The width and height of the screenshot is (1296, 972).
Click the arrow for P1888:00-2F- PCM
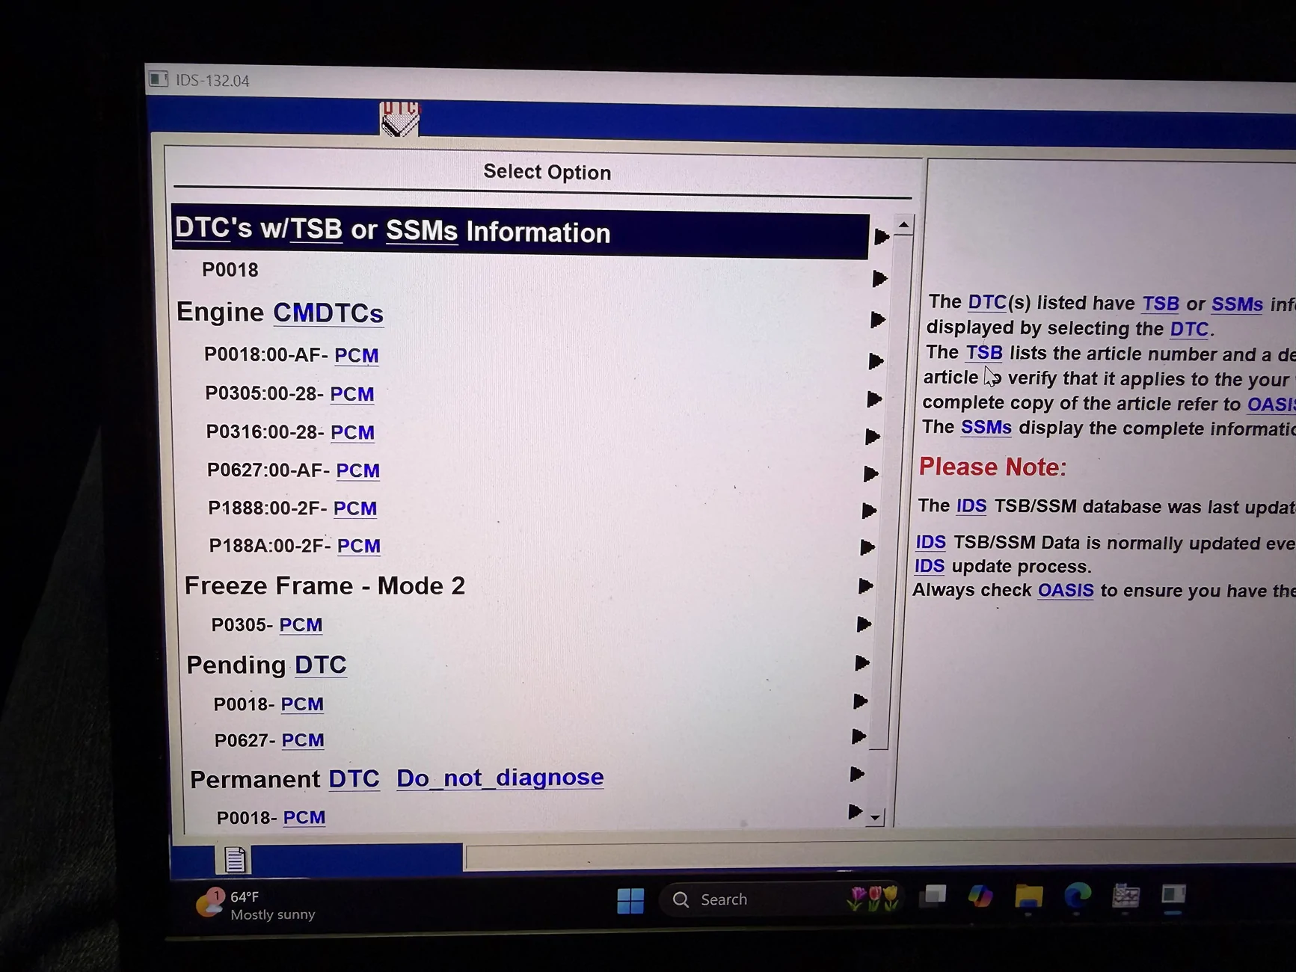pyautogui.click(x=869, y=511)
